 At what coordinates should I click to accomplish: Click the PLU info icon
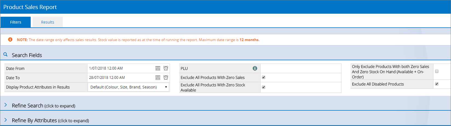[x=255, y=68]
